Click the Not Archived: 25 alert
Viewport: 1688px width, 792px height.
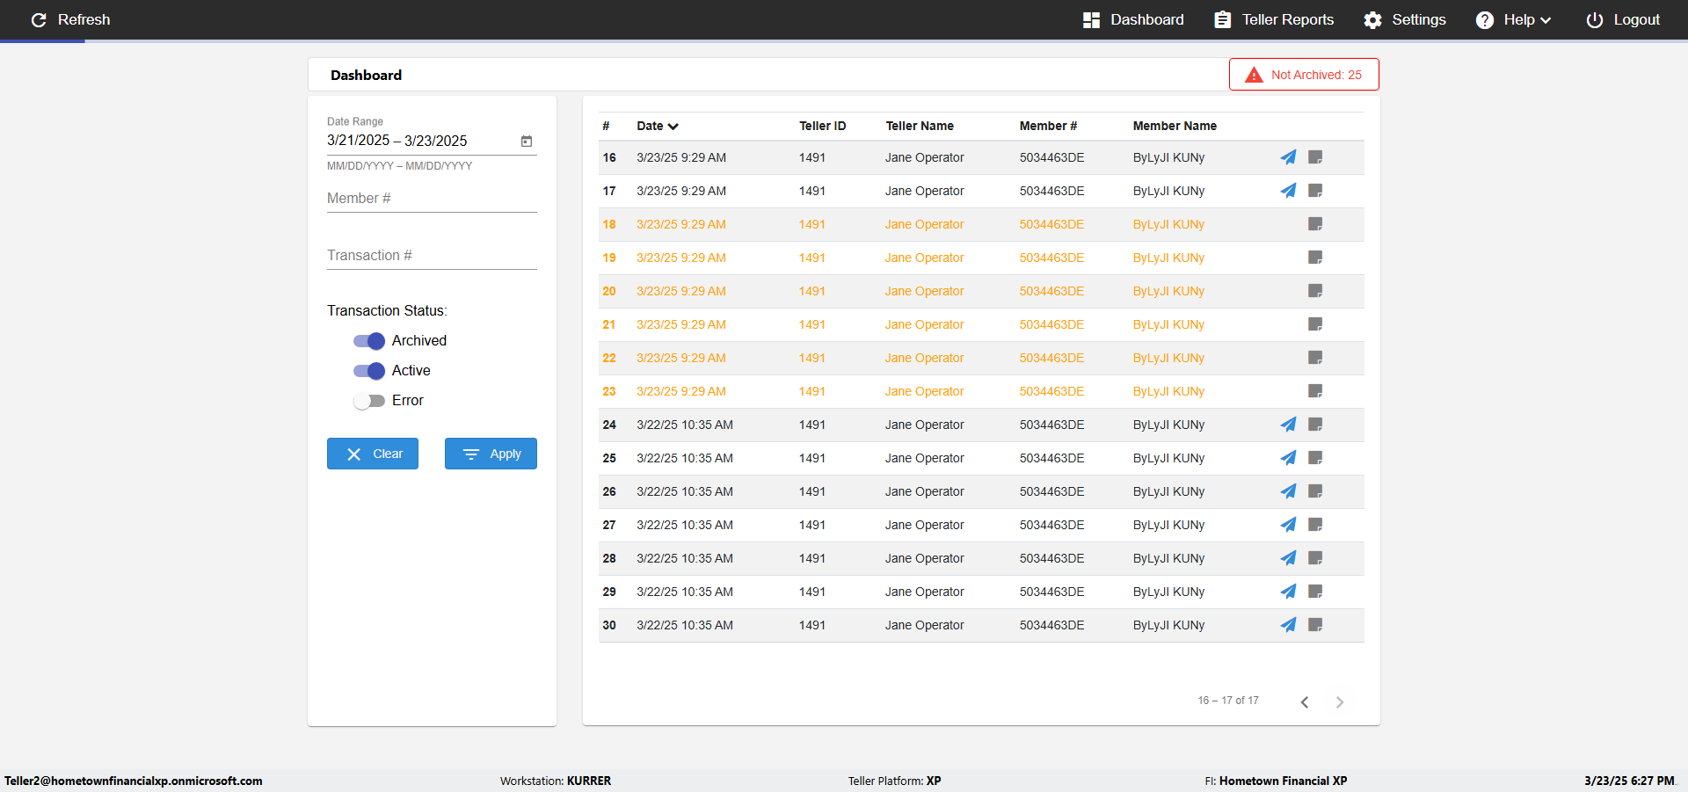pos(1304,75)
